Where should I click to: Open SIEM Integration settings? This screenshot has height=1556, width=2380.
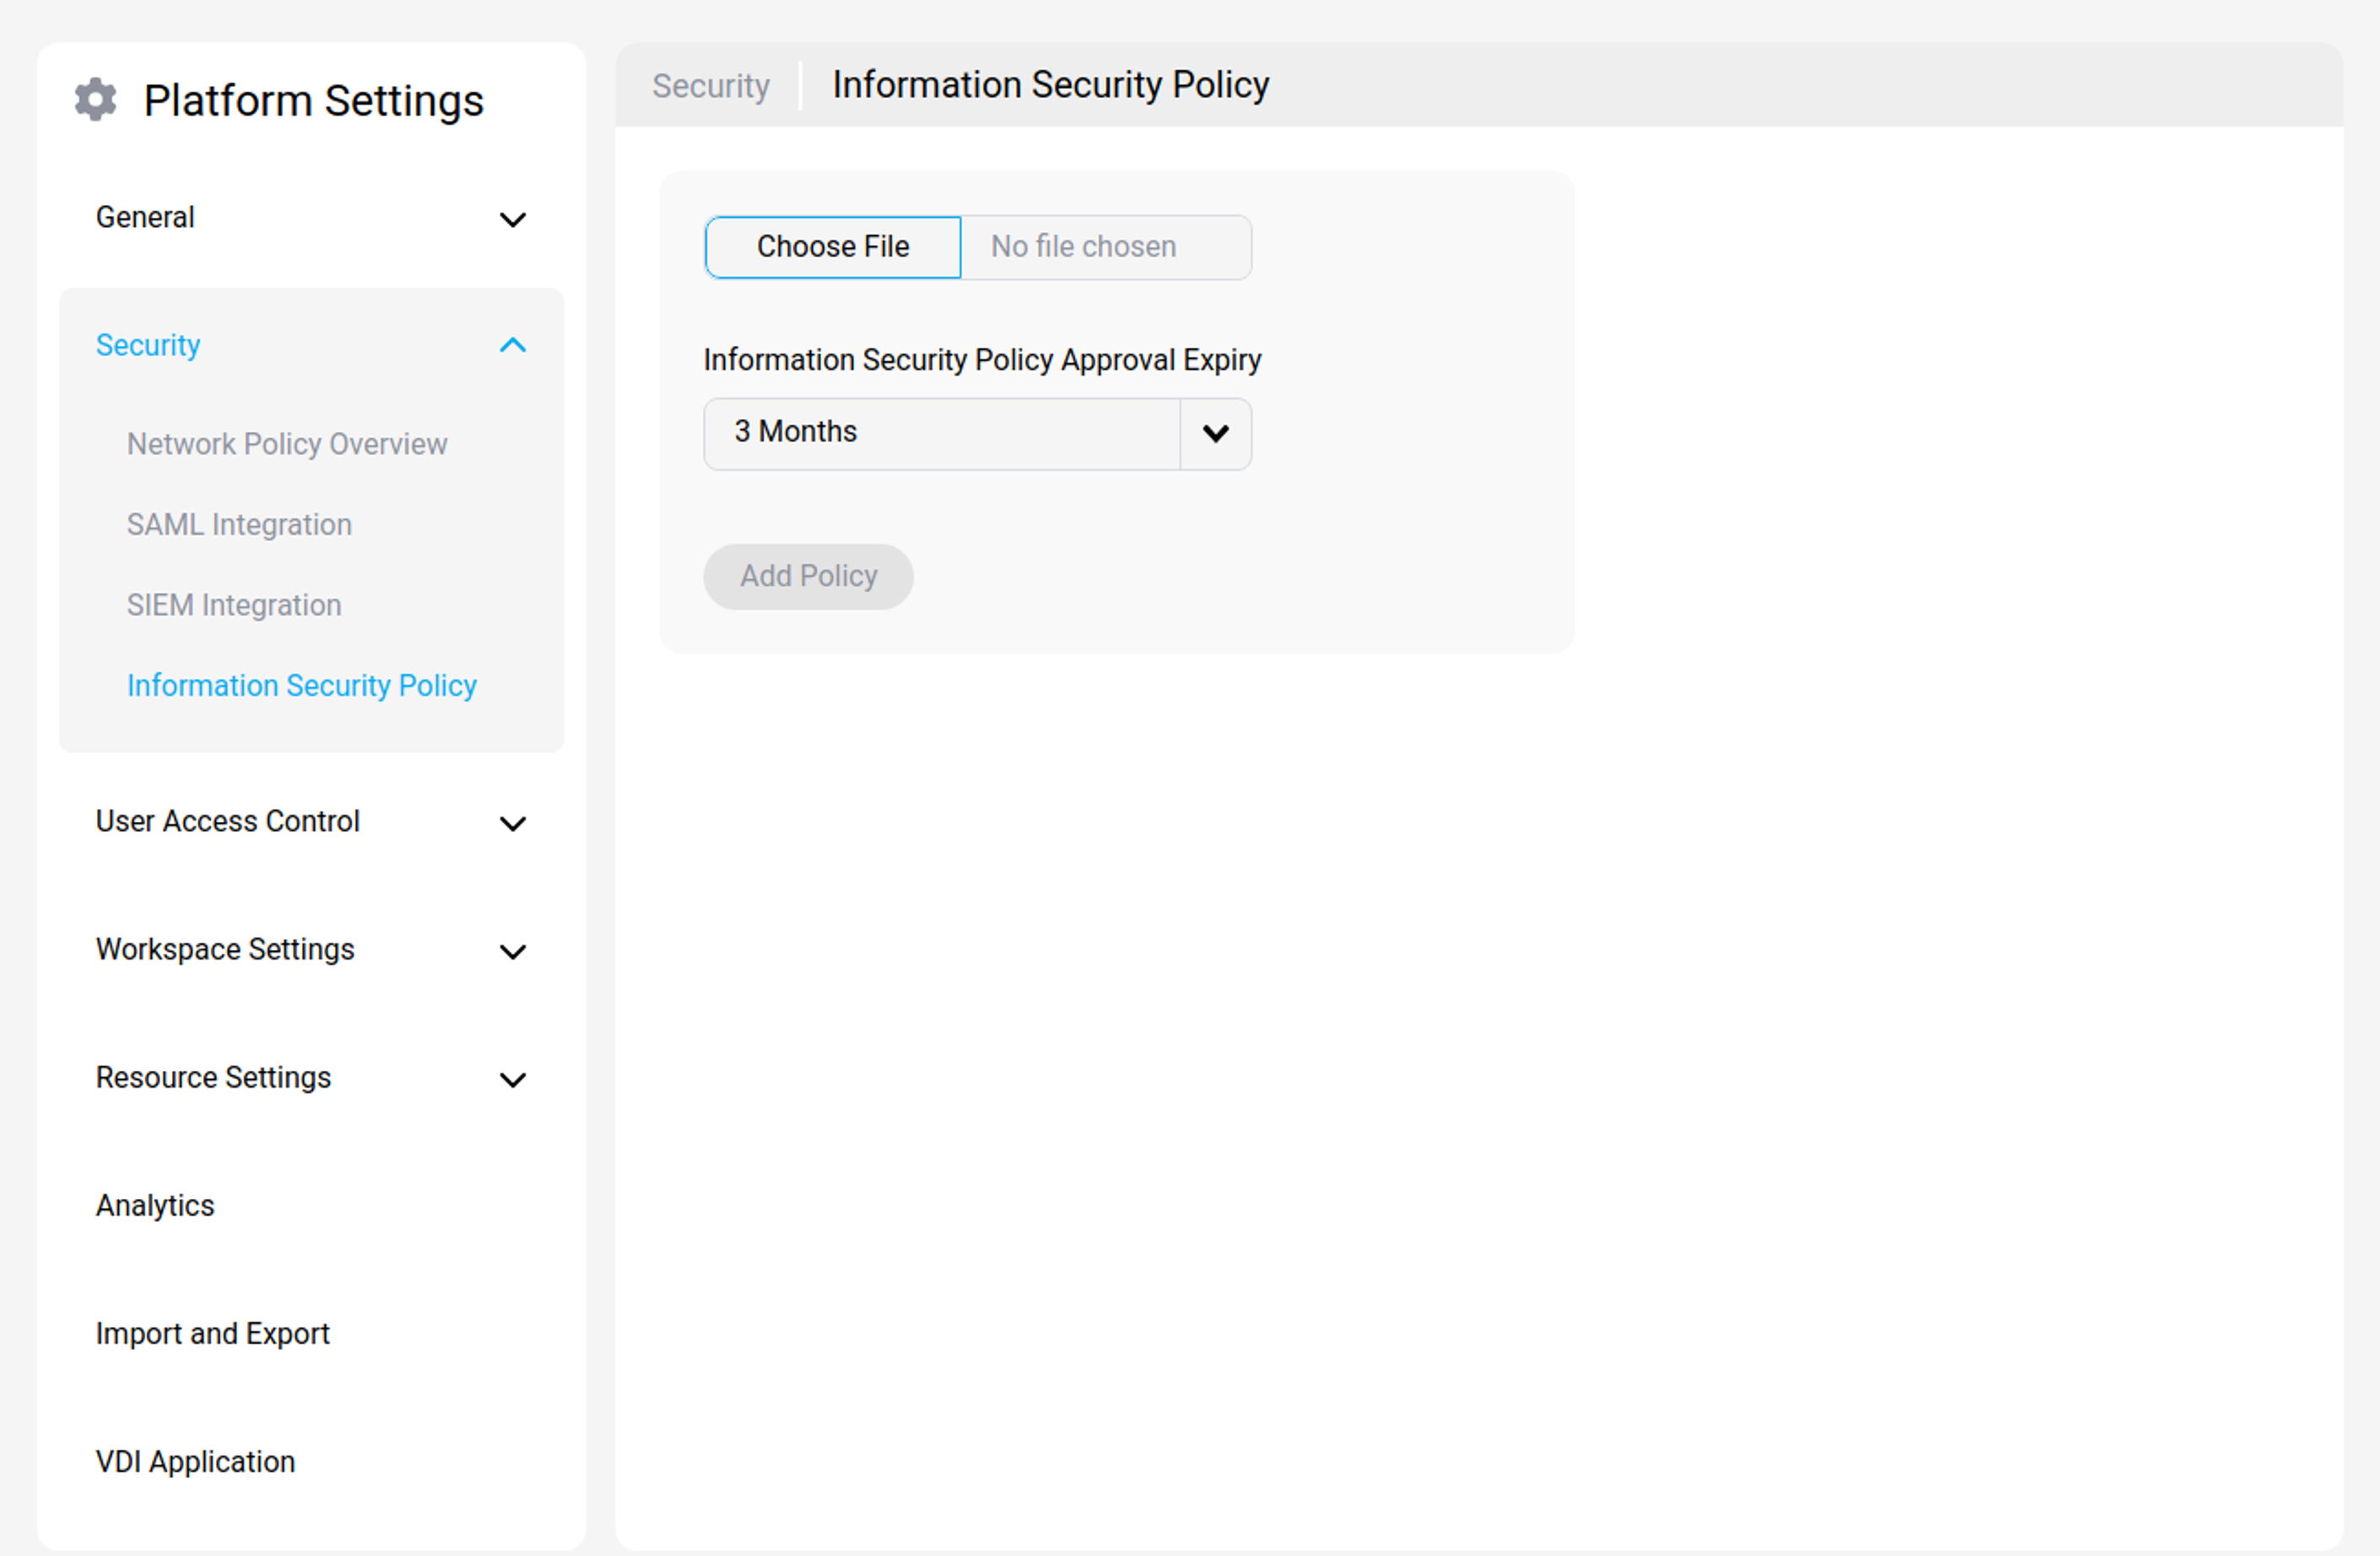click(234, 604)
